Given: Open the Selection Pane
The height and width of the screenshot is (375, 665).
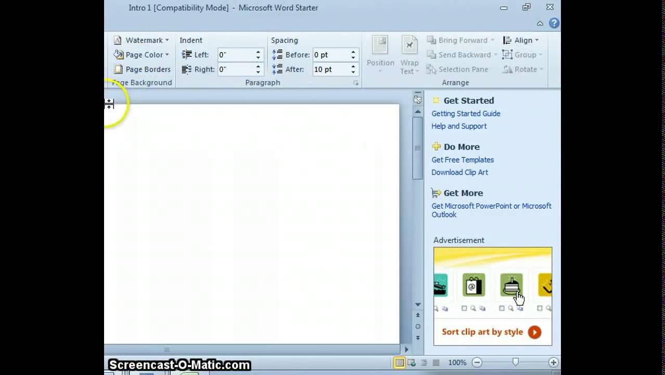Looking at the screenshot, I should pos(457,69).
